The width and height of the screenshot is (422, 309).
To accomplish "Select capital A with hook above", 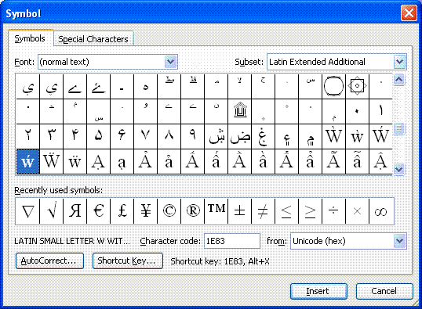I will pos(146,162).
